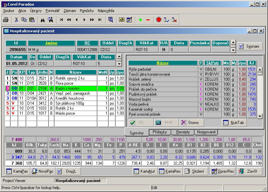Click the Paste clipboard icon

pos(32,20)
